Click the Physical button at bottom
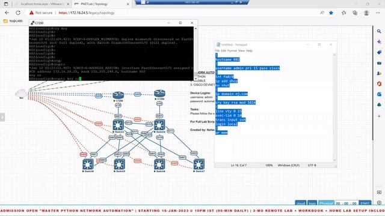The height and width of the screenshot is (216, 385). 326,203
